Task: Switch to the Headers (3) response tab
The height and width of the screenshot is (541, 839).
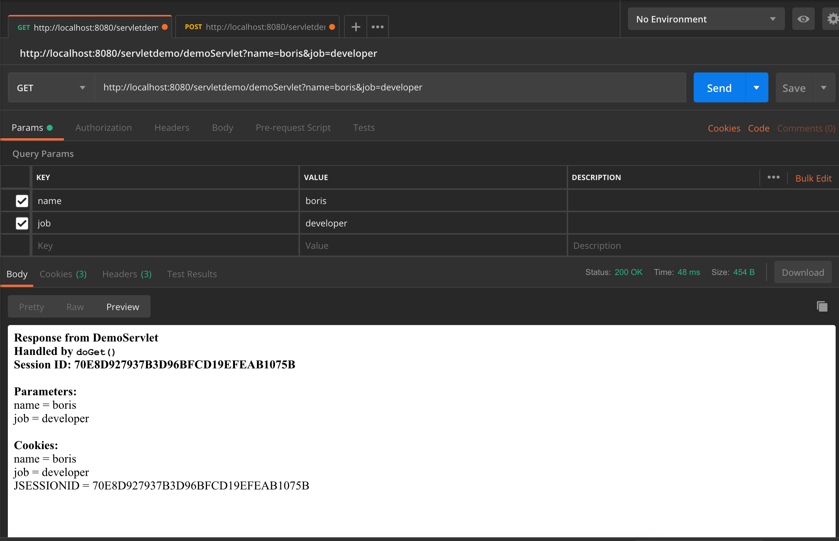Action: (126, 274)
